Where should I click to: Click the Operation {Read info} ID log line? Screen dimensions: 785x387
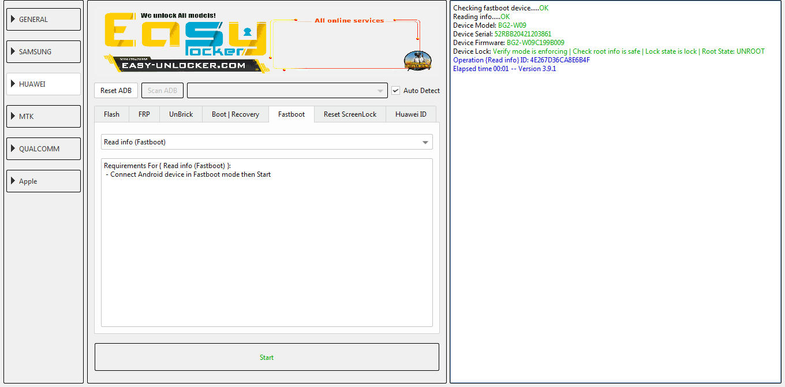[x=522, y=60]
